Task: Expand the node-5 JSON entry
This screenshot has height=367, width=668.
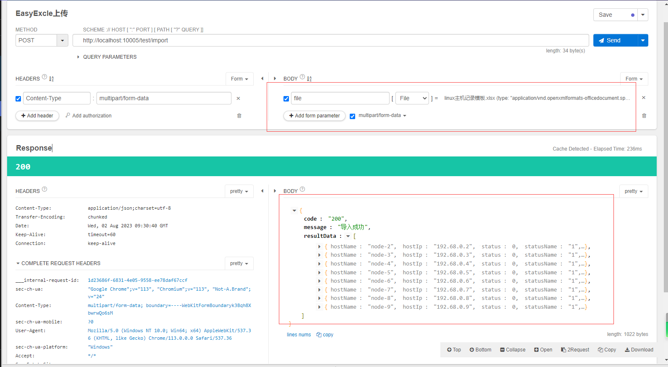Action: pyautogui.click(x=320, y=273)
